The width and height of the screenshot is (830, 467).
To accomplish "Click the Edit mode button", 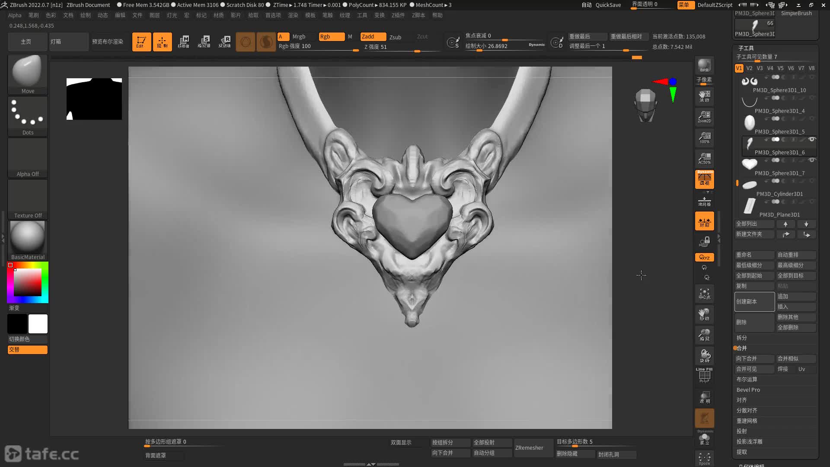I will pyautogui.click(x=141, y=42).
